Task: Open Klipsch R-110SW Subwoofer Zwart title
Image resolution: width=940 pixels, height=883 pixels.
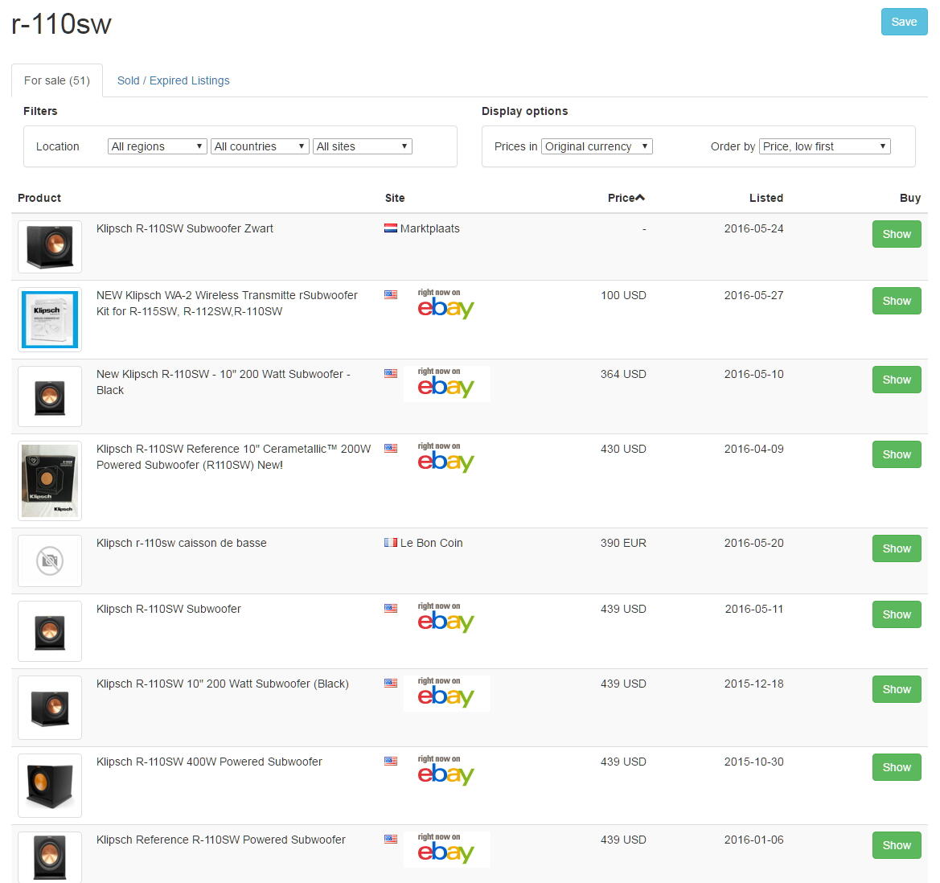Action: [185, 228]
